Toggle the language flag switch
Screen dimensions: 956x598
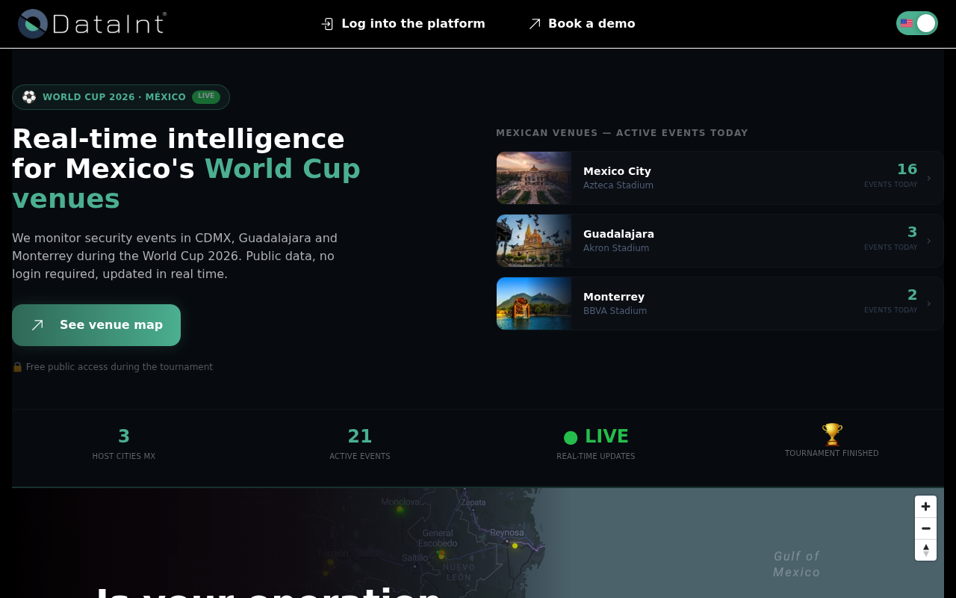pos(917,23)
